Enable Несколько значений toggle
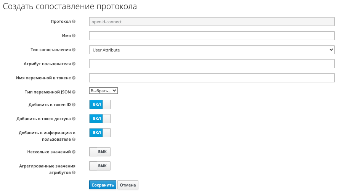This screenshot has width=340, height=193. [99, 152]
